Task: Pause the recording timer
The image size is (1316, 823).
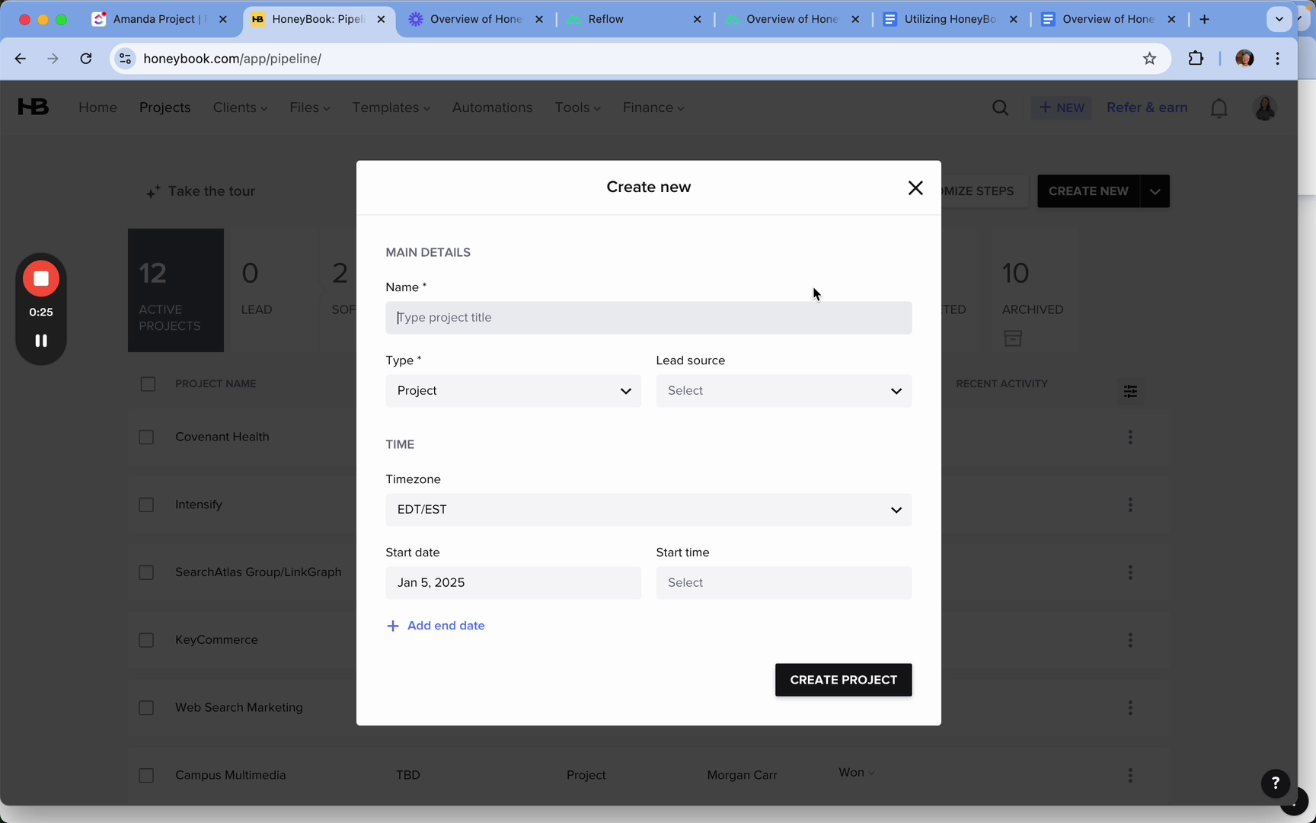Action: pyautogui.click(x=41, y=341)
